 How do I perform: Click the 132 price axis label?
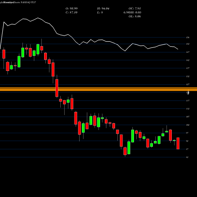[x=188, y=76]
